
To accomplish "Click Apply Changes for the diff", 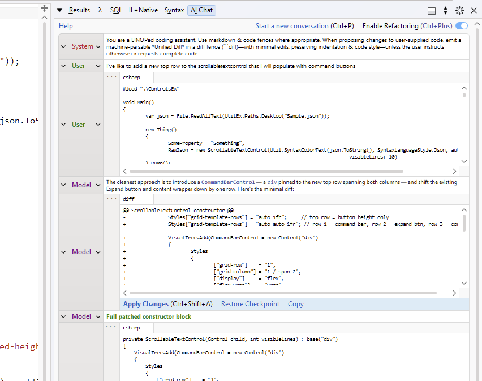I will point(146,304).
